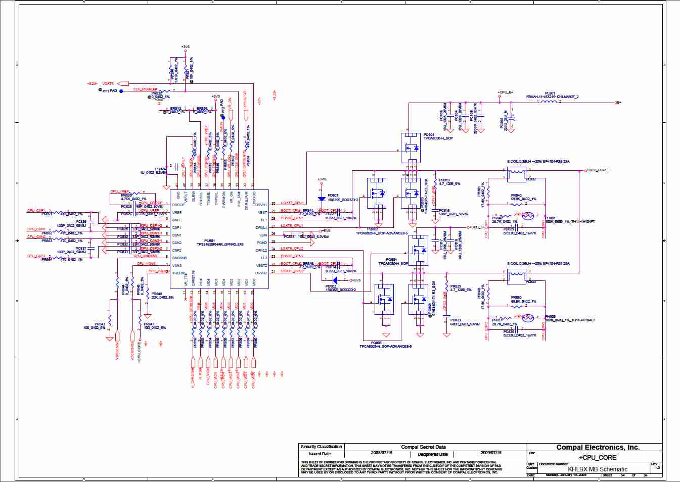The height and width of the screenshot is (482, 680).
Task: Click the Deciphered Date label
Action: coord(432,454)
